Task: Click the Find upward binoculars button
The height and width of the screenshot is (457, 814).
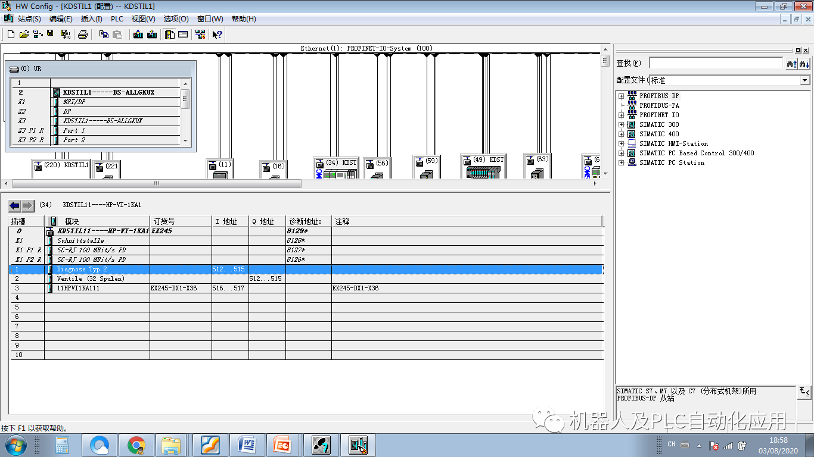Action: (x=791, y=63)
